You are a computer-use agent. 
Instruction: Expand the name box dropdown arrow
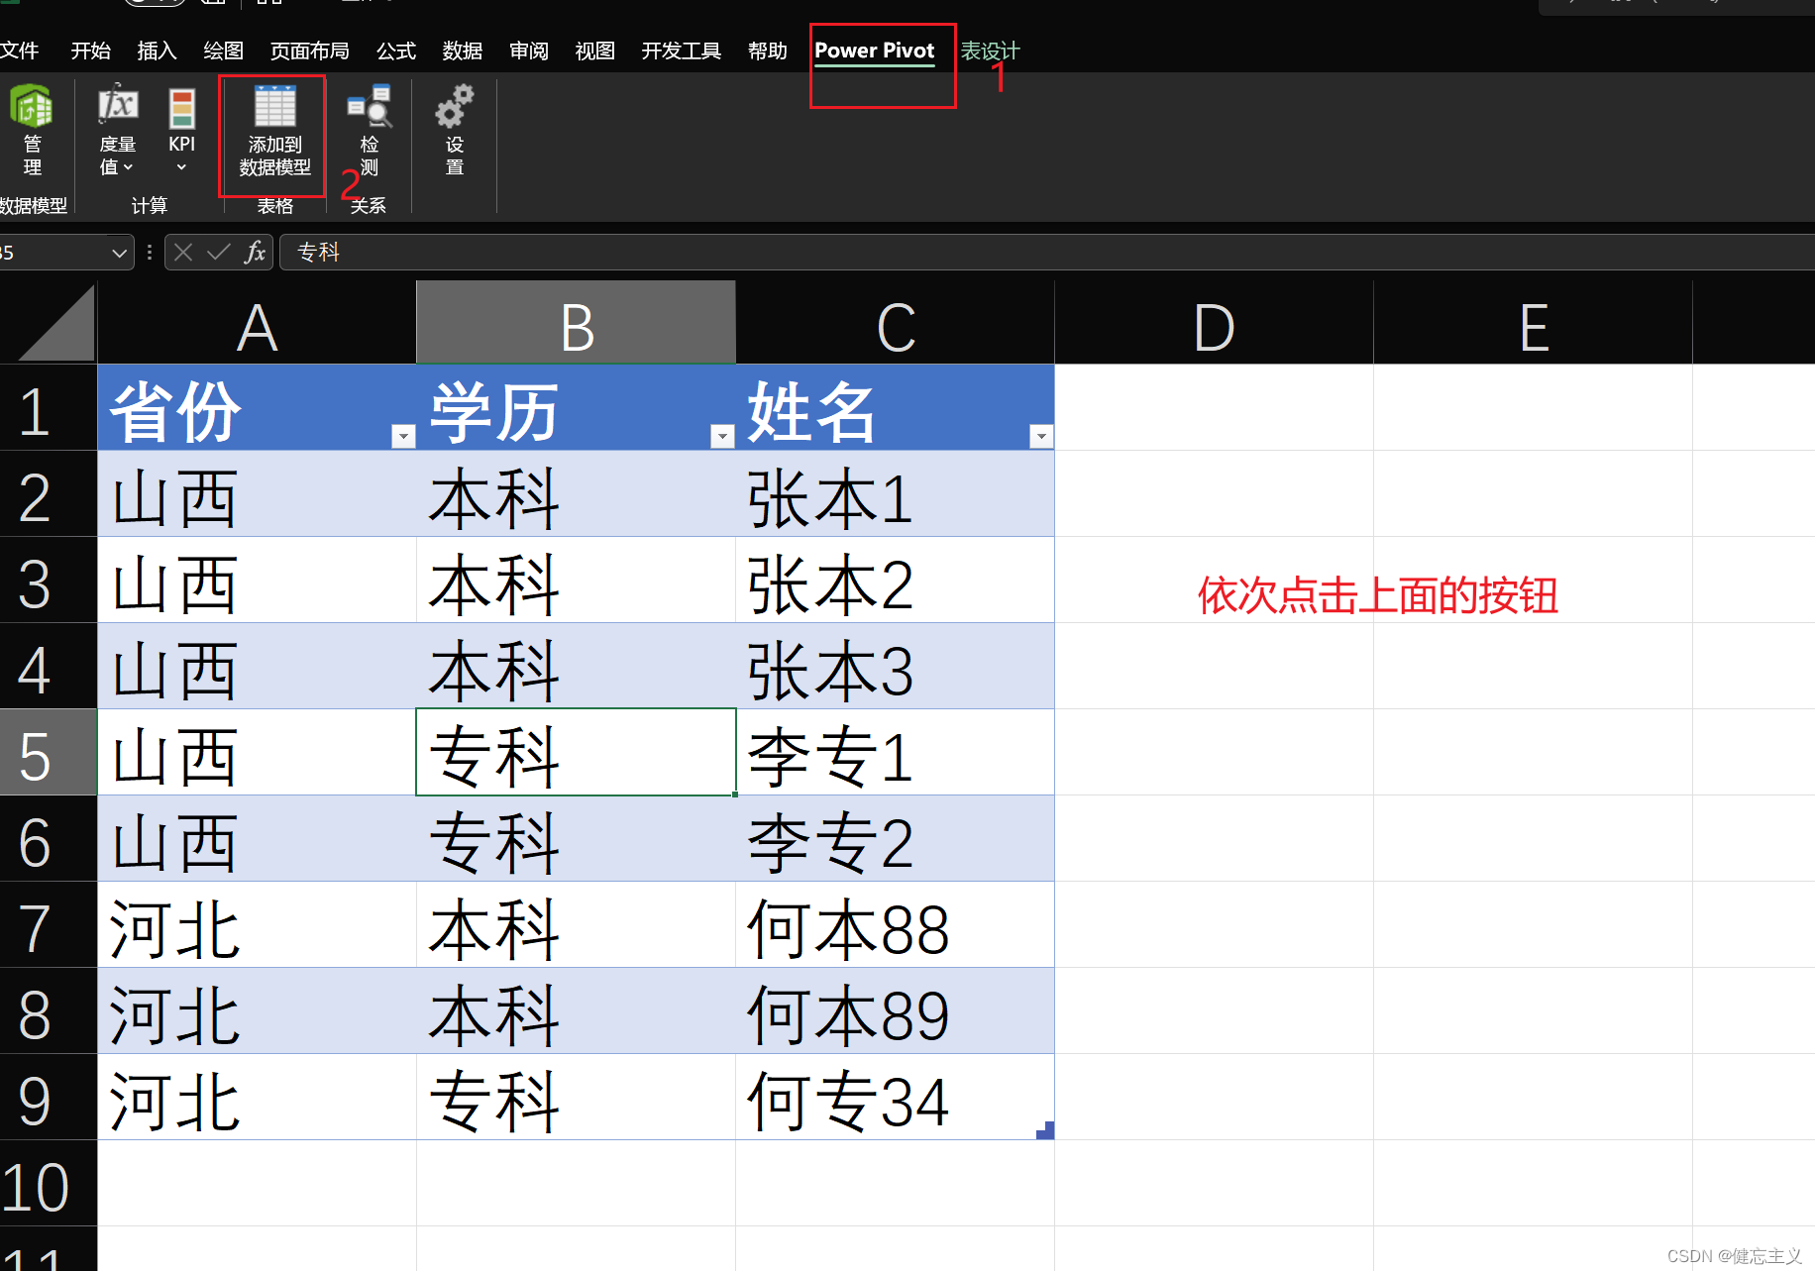coord(119,252)
